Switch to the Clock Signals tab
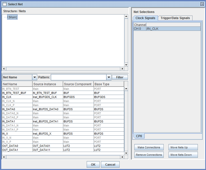 click(145, 18)
